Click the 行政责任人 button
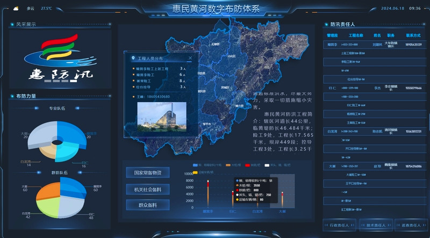This screenshot has width=430, height=238. coord(339,225)
